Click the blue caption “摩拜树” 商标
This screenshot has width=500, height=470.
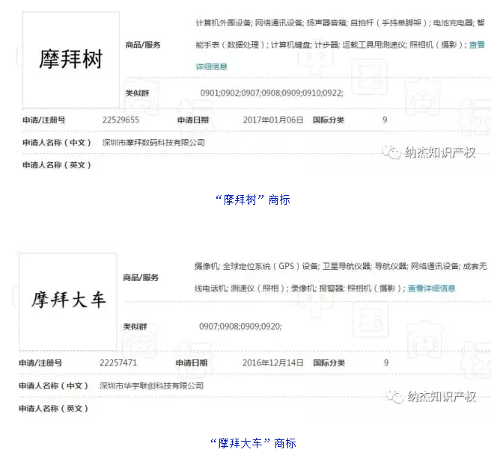(x=252, y=200)
